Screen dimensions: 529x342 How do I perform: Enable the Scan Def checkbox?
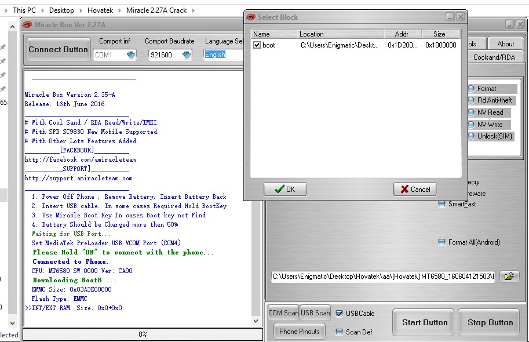coord(340,332)
